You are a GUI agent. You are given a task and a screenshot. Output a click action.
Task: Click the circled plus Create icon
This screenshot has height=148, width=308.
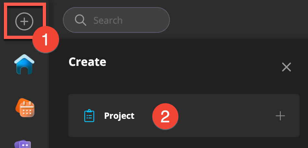pyautogui.click(x=24, y=22)
